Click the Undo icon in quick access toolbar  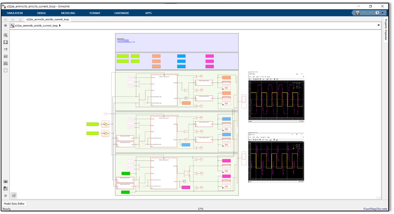365,12
